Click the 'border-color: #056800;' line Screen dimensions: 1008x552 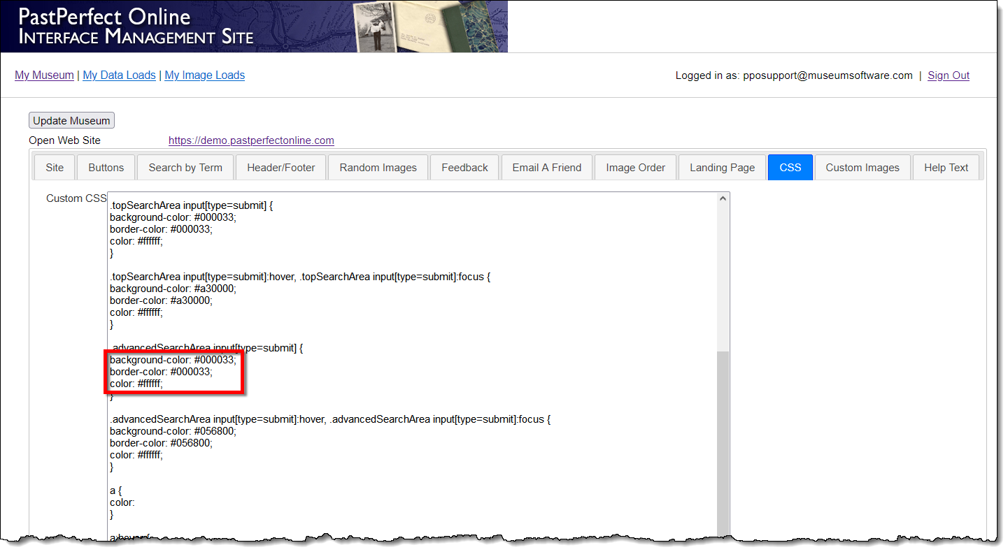click(x=161, y=443)
